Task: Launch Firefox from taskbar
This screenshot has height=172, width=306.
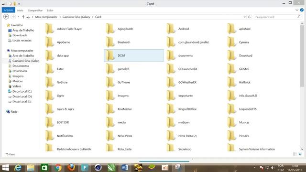Action: pos(71,168)
